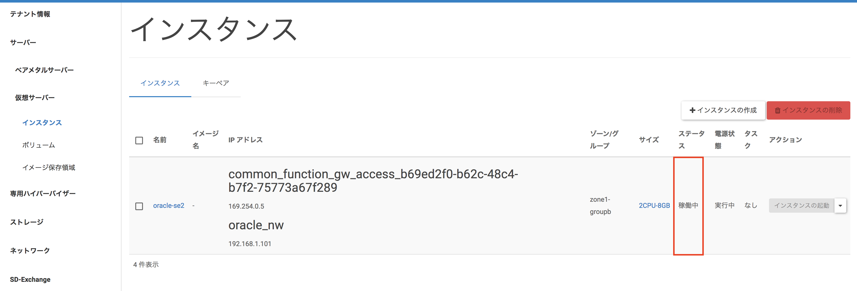Switch to the キーペア tab

click(216, 83)
